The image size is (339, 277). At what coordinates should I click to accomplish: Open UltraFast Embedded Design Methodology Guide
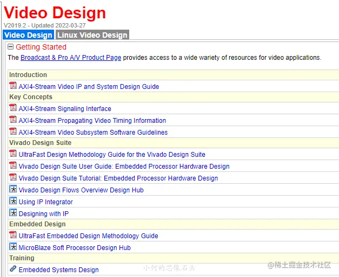click(89, 236)
